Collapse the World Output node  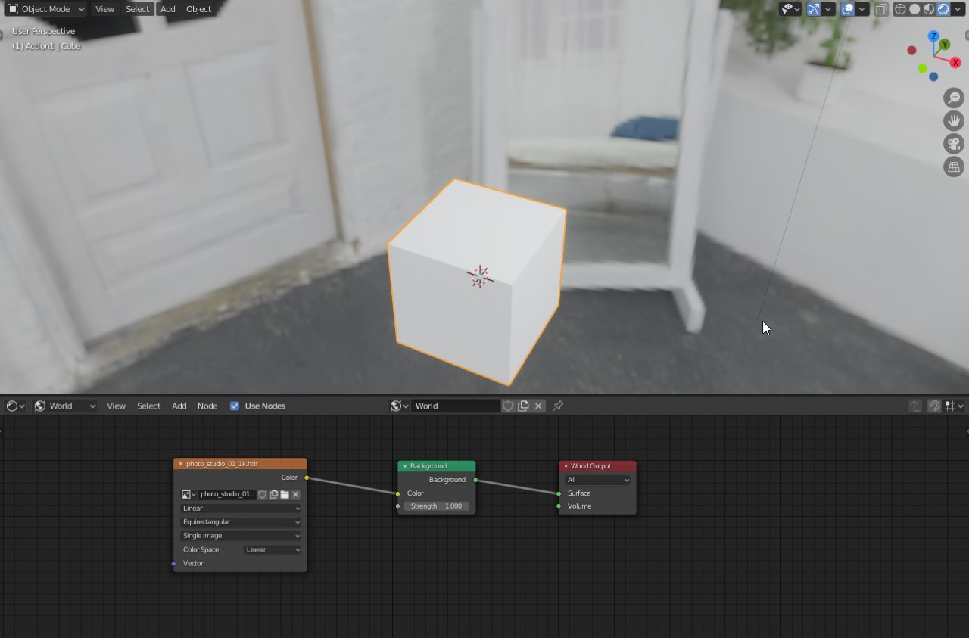click(566, 466)
